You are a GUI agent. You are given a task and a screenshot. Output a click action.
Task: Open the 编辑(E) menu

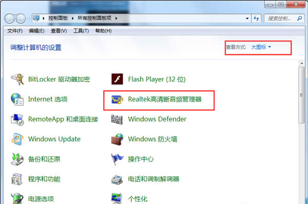36,31
